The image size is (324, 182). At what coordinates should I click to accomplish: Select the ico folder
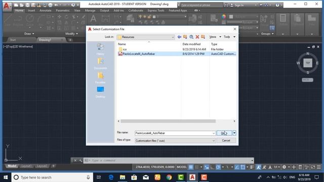tap(123, 50)
